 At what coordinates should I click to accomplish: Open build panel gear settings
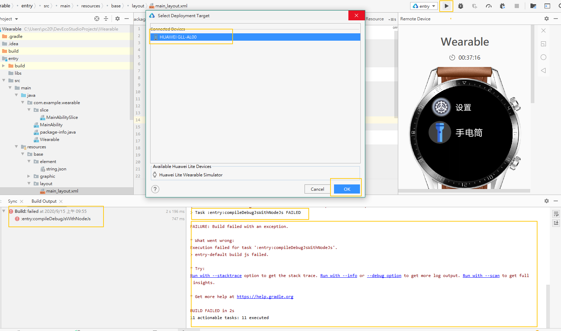547,201
